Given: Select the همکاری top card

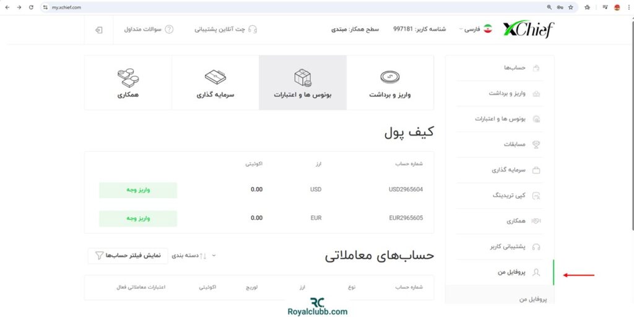Looking at the screenshot, I should [128, 82].
